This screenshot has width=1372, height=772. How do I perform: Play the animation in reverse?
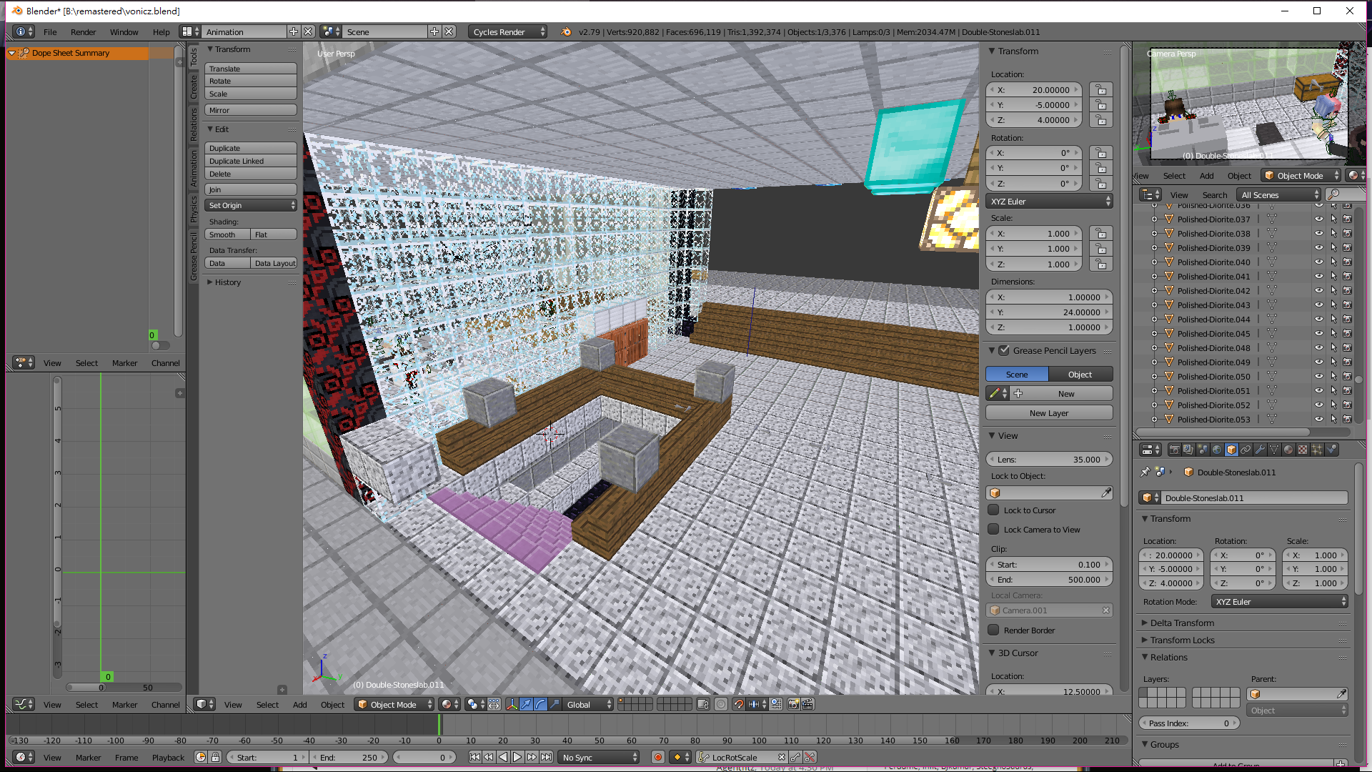(x=503, y=757)
